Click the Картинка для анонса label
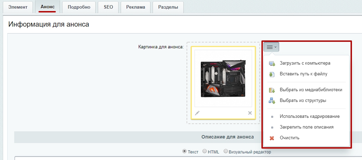 click(161, 47)
